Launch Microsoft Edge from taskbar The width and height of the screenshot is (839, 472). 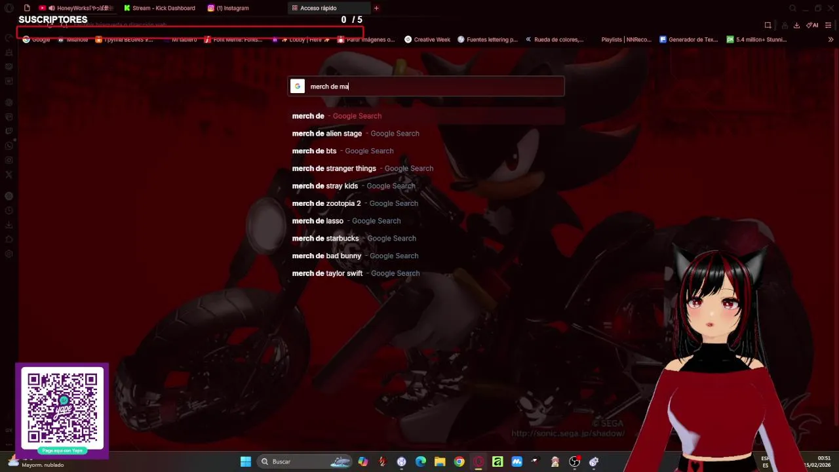click(x=421, y=462)
